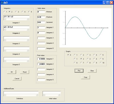The image size is (114, 104).
Task: Maximize the da5 window
Action: (x=108, y=3)
